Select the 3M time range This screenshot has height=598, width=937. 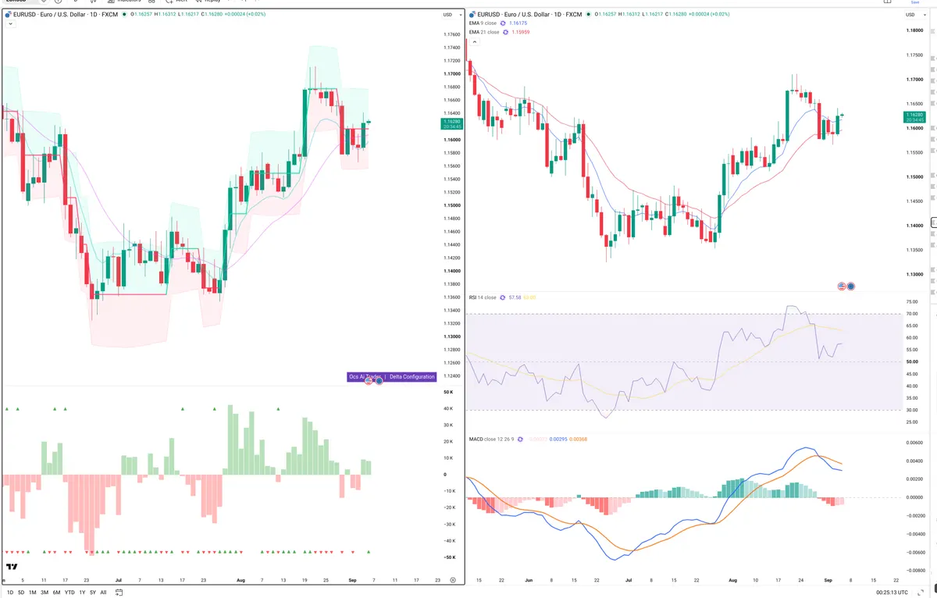pos(45,593)
